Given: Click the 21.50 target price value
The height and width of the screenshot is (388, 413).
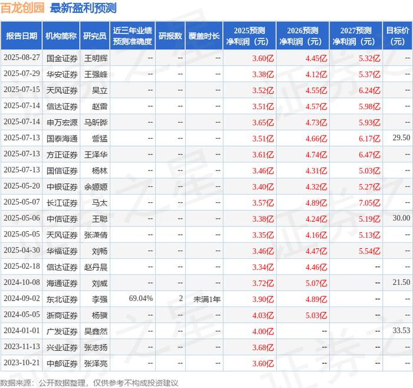Looking at the screenshot, I should pos(401,282).
